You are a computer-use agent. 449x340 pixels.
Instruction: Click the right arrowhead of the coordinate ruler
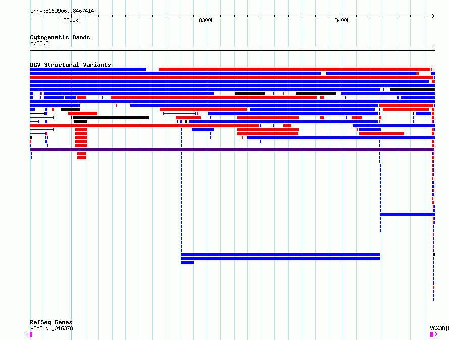433,16
